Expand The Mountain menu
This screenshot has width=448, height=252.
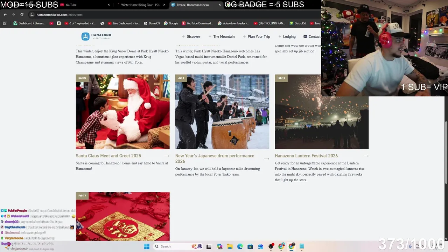[221, 37]
